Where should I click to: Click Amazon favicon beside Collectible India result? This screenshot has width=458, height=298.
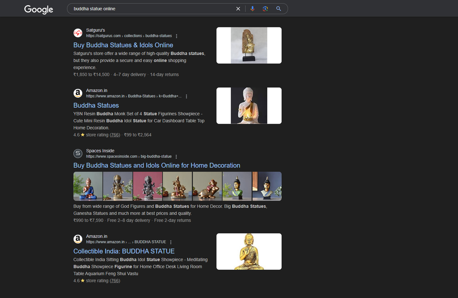(x=78, y=239)
